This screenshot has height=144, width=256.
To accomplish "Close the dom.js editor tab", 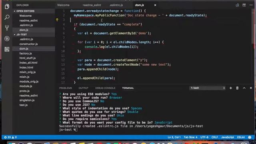I will click(155, 5).
